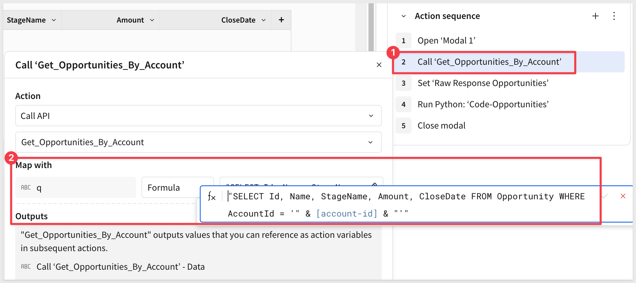Image resolution: width=636 pixels, height=283 pixels.
Task: Open the CloseDate column menu
Action: pyautogui.click(x=264, y=20)
